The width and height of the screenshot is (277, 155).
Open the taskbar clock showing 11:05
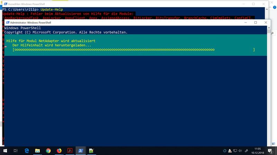(258, 151)
